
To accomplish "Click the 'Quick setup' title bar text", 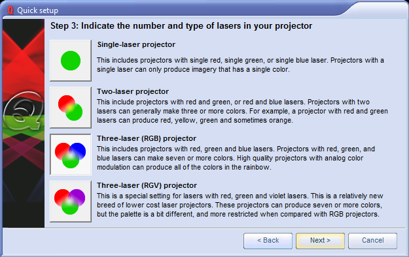I will pyautogui.click(x=37, y=10).
